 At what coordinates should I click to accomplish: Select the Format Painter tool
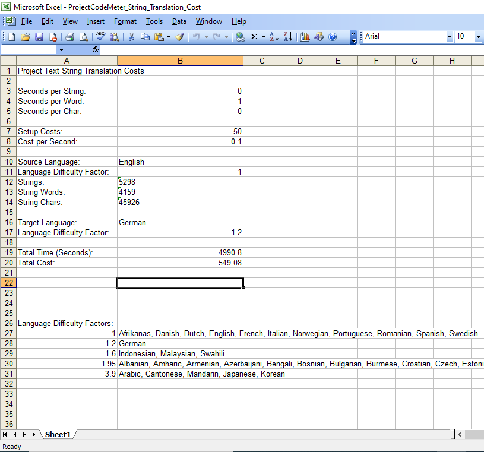click(x=179, y=36)
